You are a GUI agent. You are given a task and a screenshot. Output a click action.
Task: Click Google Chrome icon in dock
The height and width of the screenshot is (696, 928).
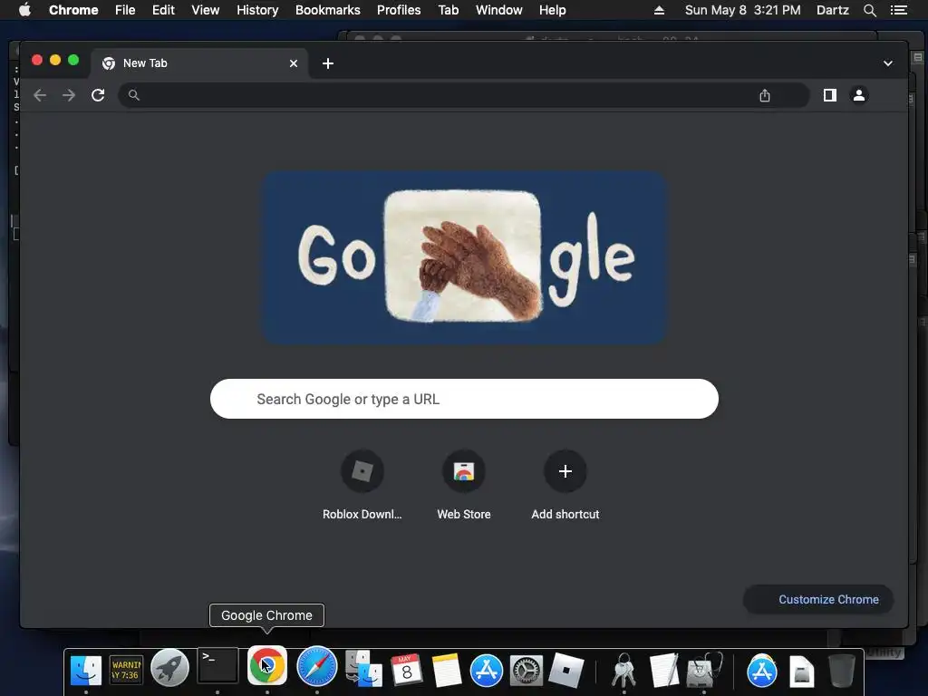point(267,666)
